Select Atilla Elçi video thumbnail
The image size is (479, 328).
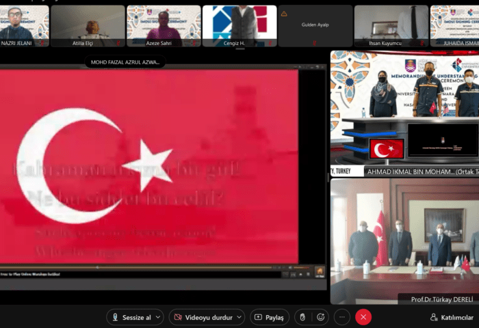[88, 26]
